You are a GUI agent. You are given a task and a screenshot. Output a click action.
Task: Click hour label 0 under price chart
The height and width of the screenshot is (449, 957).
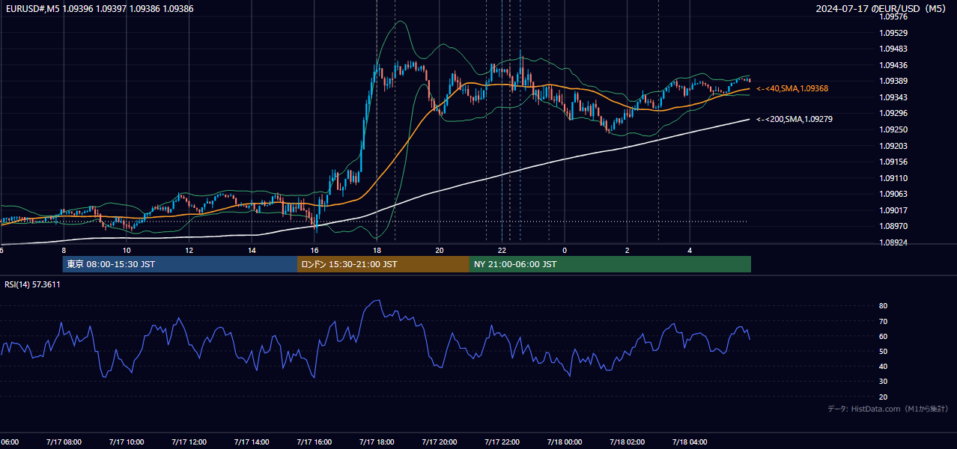(x=565, y=250)
